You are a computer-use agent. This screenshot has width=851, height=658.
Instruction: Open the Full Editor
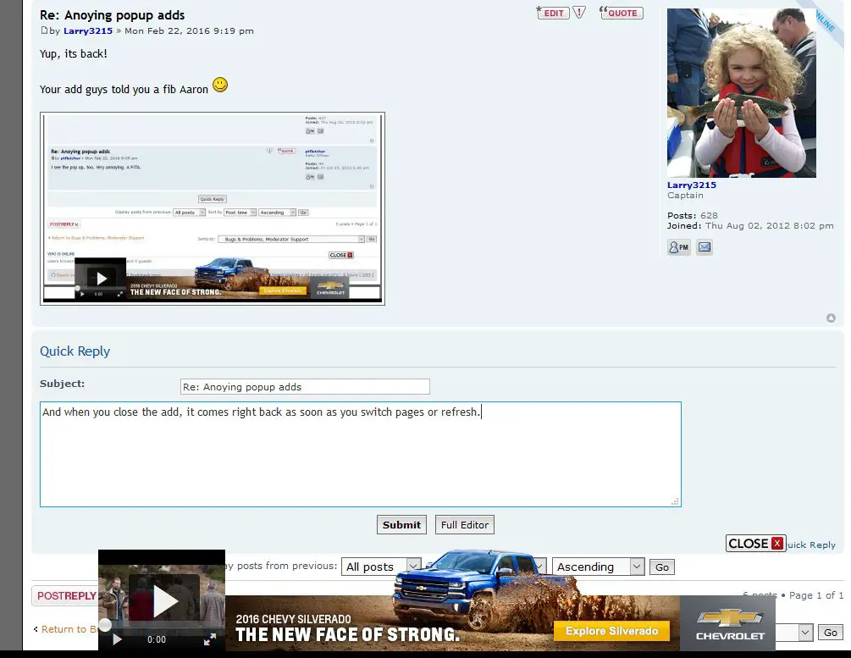(464, 524)
